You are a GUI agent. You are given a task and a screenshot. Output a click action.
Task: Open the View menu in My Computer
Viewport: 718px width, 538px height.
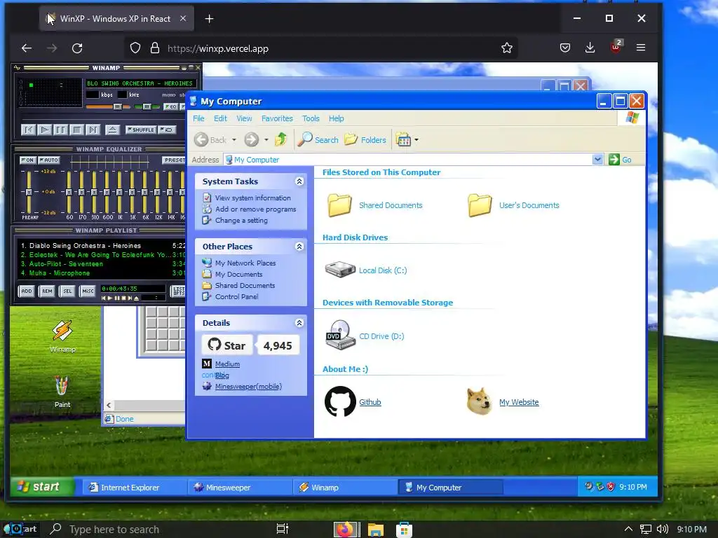(244, 118)
